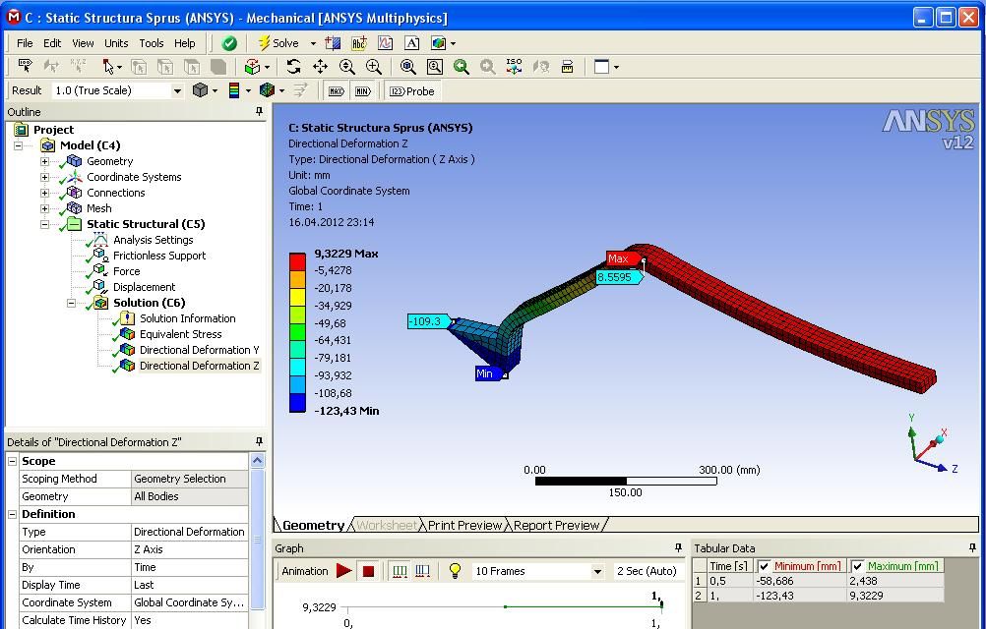Screen dimensions: 986x629
Task: Open the Units menu
Action: (x=116, y=43)
